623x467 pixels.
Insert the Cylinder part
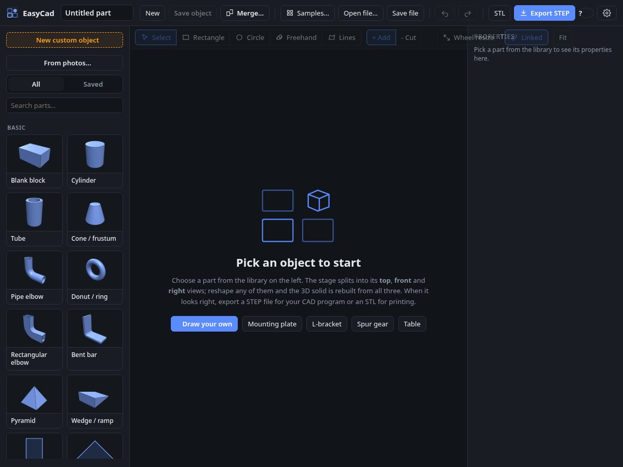[x=95, y=161]
